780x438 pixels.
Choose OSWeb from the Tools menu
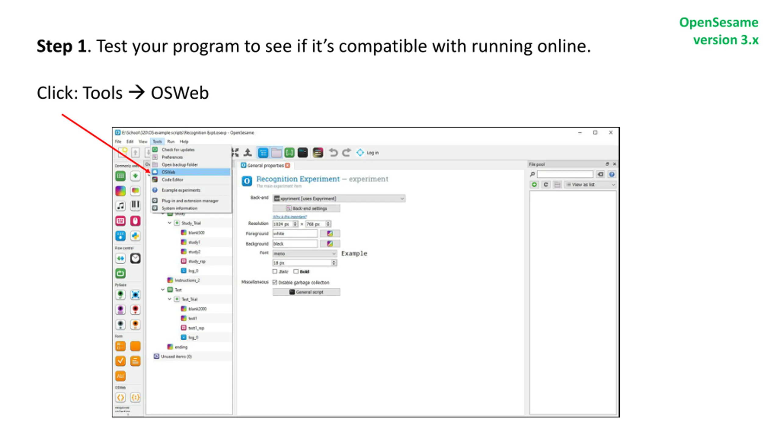pyautogui.click(x=191, y=172)
